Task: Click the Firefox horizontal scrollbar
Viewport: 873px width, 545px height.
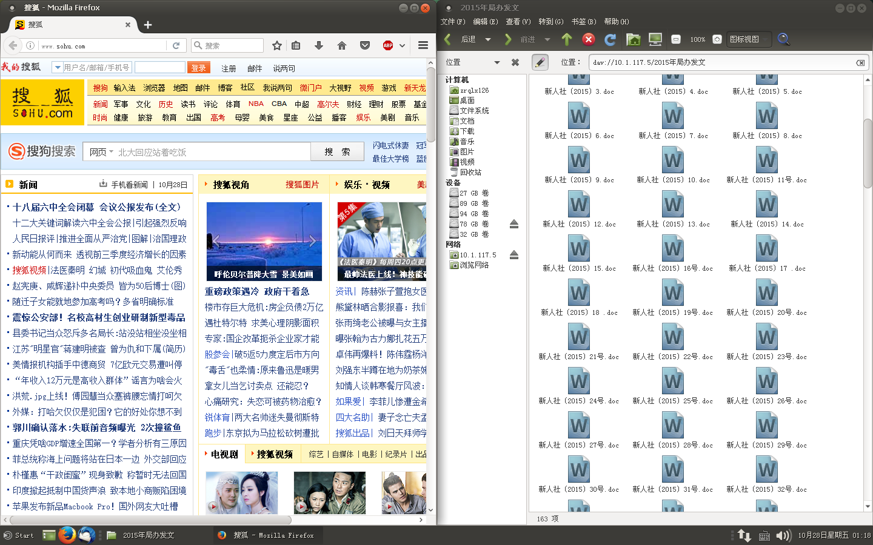Action: [x=150, y=520]
